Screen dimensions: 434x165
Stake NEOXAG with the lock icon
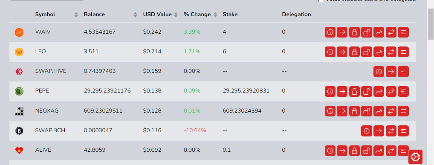coord(354,111)
